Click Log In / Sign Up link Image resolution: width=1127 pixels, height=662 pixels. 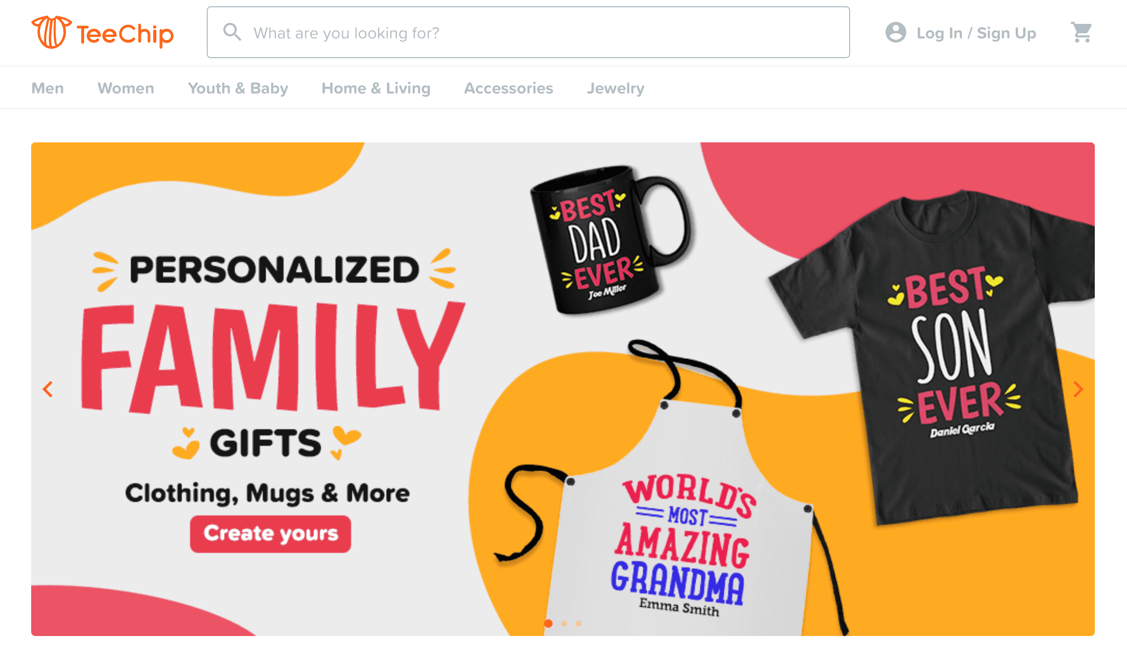[976, 33]
